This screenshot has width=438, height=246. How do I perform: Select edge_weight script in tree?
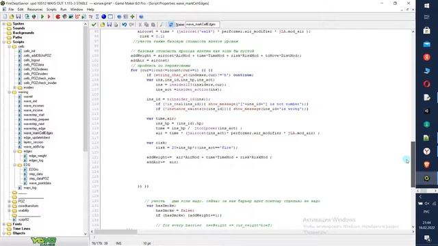tap(38, 156)
